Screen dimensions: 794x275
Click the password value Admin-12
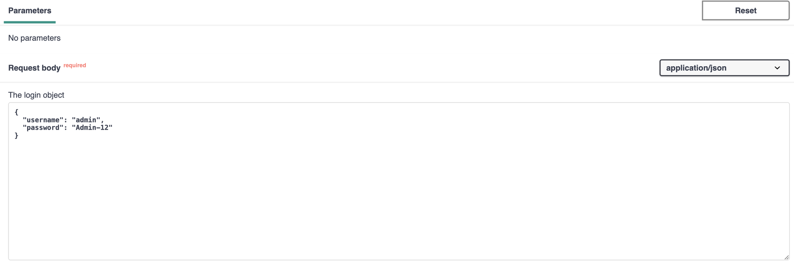[92, 128]
